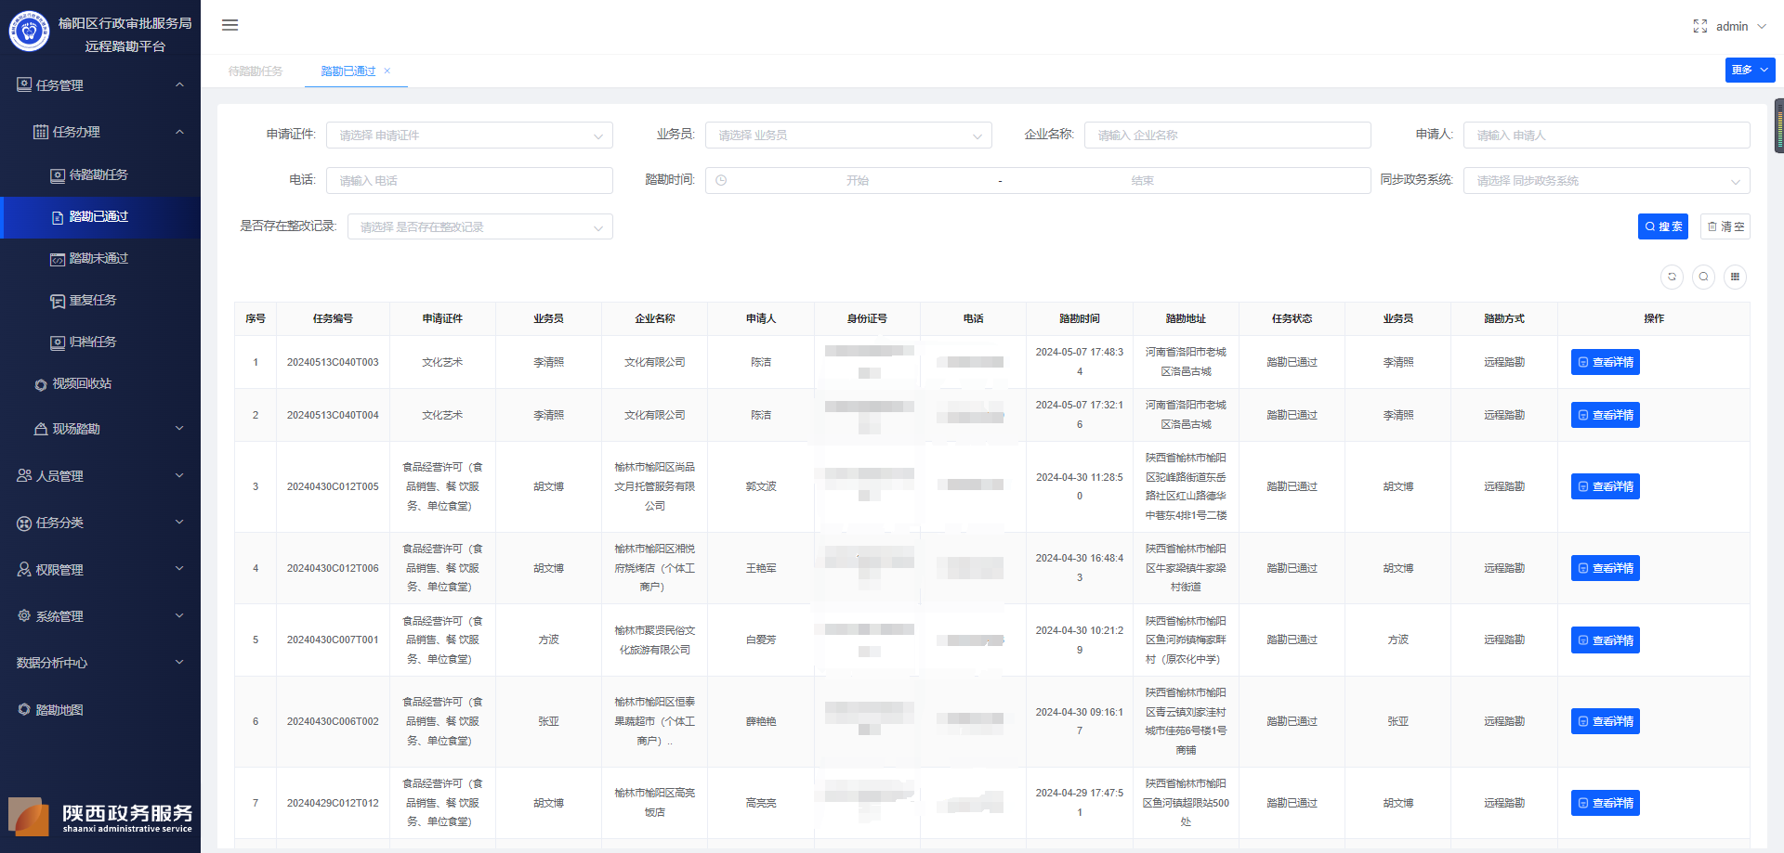
Task: Click the 系统管理 gear icon
Action: pos(24,615)
